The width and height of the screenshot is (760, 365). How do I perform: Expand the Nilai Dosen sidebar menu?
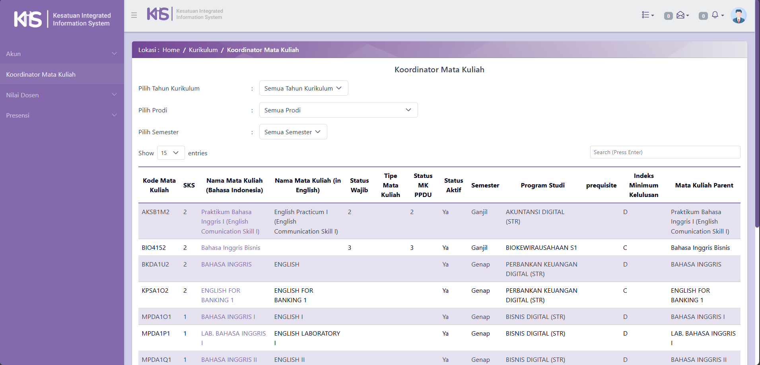(62, 95)
